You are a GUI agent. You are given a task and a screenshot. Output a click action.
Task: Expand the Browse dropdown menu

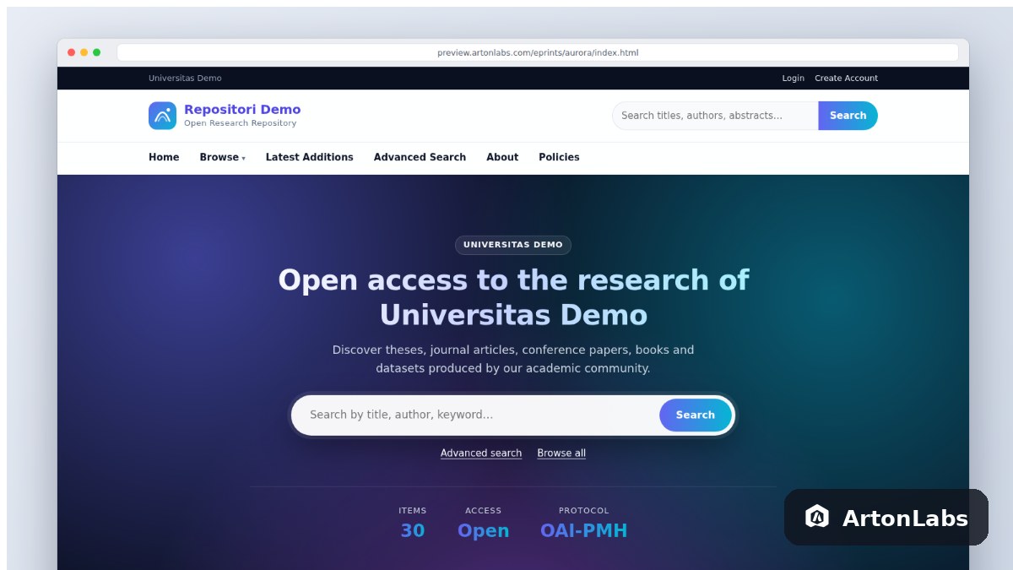click(223, 157)
